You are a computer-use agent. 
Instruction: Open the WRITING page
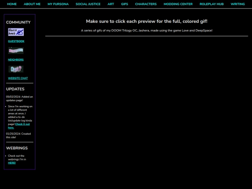pyautogui.click(x=238, y=4)
